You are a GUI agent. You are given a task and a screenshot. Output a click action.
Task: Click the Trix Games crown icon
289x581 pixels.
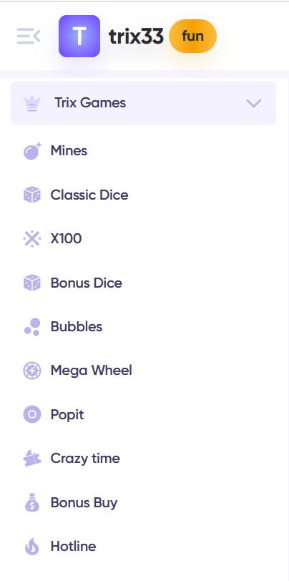point(32,103)
